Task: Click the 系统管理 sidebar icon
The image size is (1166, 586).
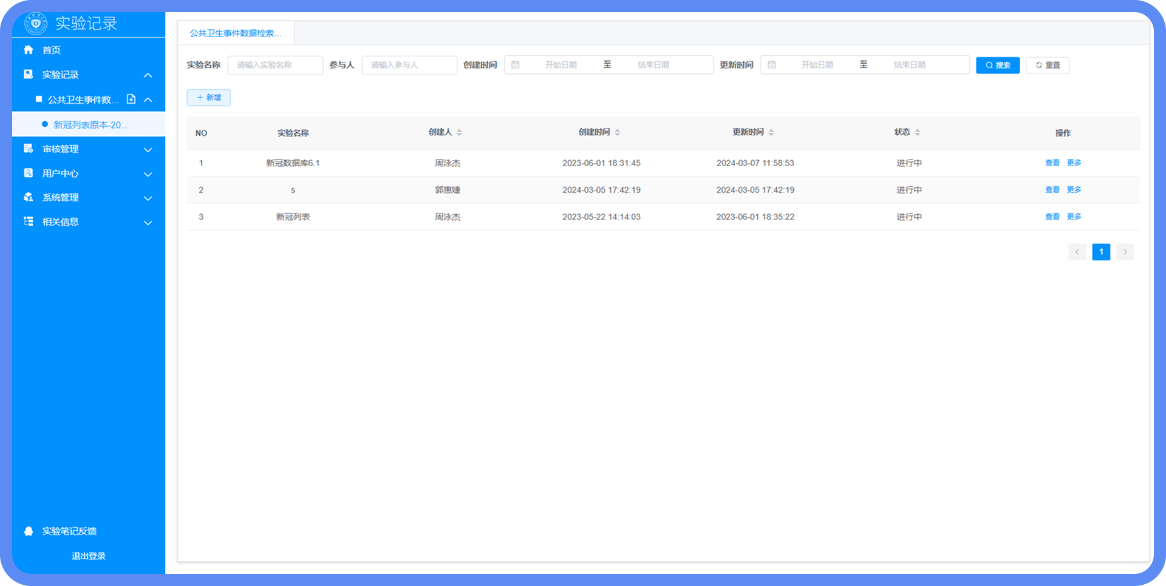Action: point(29,197)
